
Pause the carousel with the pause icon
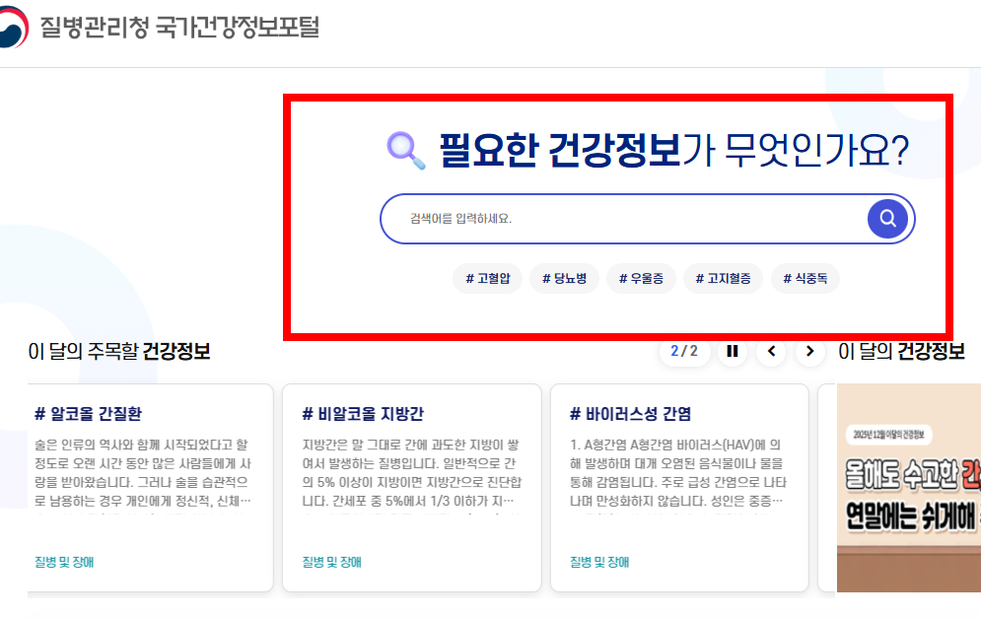pyautogui.click(x=732, y=351)
